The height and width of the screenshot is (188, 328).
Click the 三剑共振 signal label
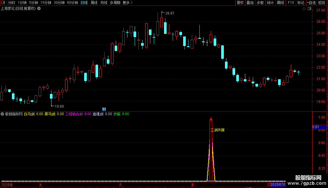click(x=217, y=130)
